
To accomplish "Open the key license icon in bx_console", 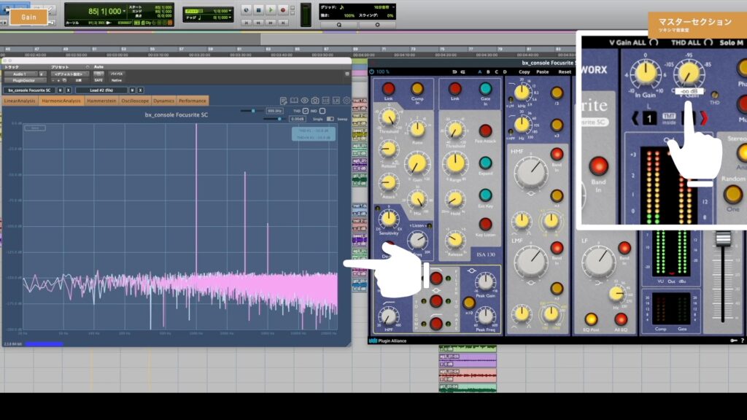I will (x=734, y=341).
